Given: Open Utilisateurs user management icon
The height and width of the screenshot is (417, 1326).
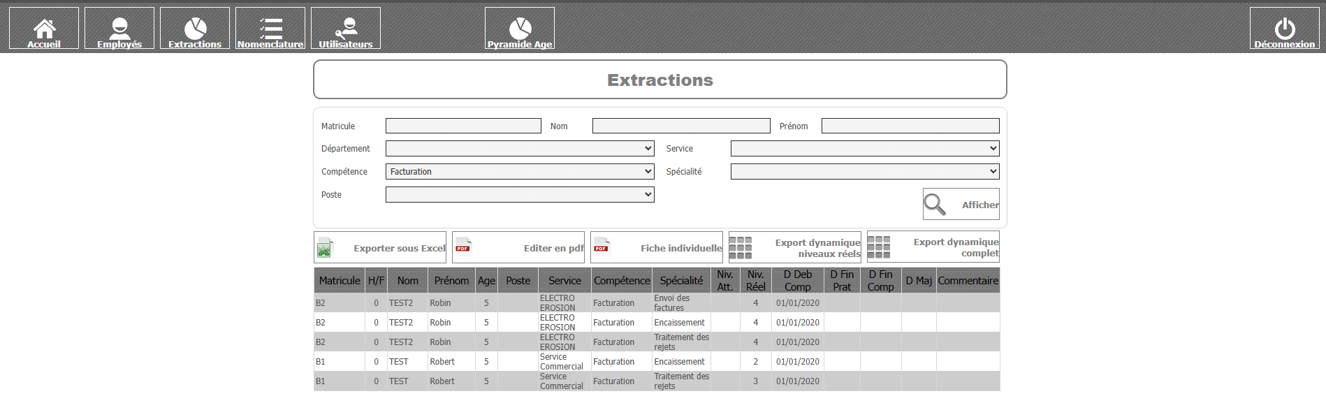Looking at the screenshot, I should pos(346,28).
